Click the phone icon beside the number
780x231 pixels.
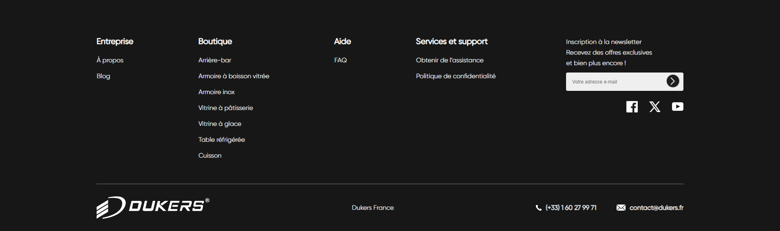[x=538, y=208]
